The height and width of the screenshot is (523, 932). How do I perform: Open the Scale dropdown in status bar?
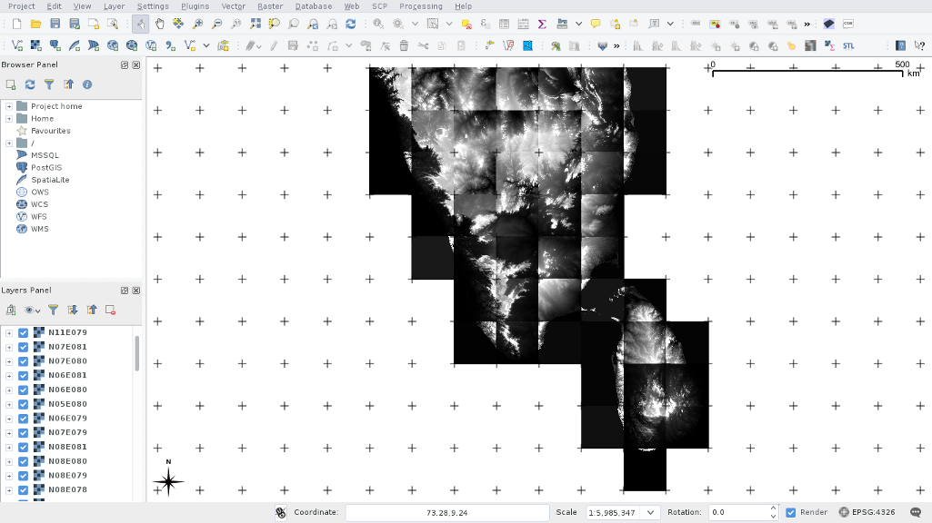[x=650, y=512]
